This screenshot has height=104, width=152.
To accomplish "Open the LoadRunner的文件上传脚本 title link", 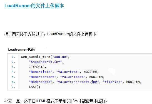I will tap(34, 6).
